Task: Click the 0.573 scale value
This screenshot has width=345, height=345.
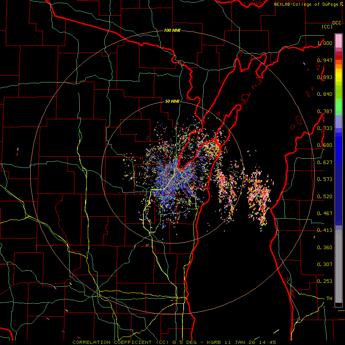Action: 325,179
